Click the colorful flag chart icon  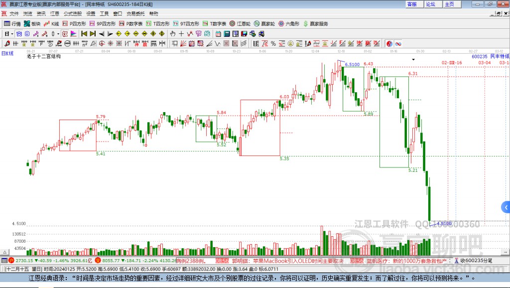[x=74, y=34]
